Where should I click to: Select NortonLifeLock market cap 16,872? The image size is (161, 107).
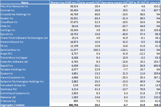point(74,42)
